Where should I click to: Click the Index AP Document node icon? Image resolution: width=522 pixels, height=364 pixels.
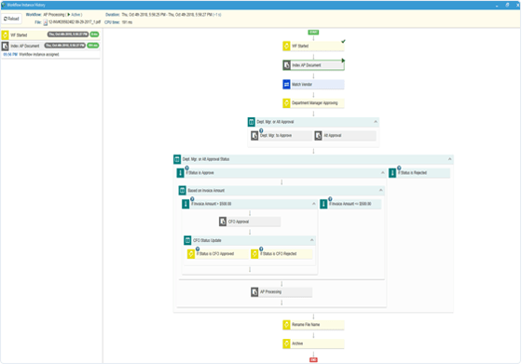[x=287, y=65]
